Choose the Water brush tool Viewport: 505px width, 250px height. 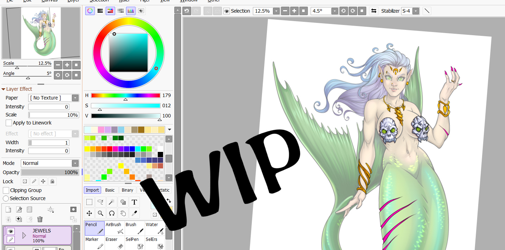click(x=155, y=228)
